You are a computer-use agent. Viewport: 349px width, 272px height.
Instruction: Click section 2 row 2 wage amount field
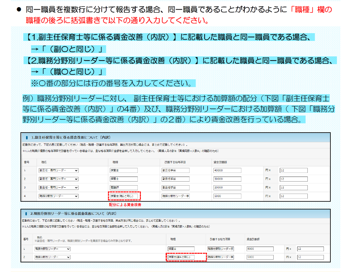pyautogui.click(x=260, y=257)
